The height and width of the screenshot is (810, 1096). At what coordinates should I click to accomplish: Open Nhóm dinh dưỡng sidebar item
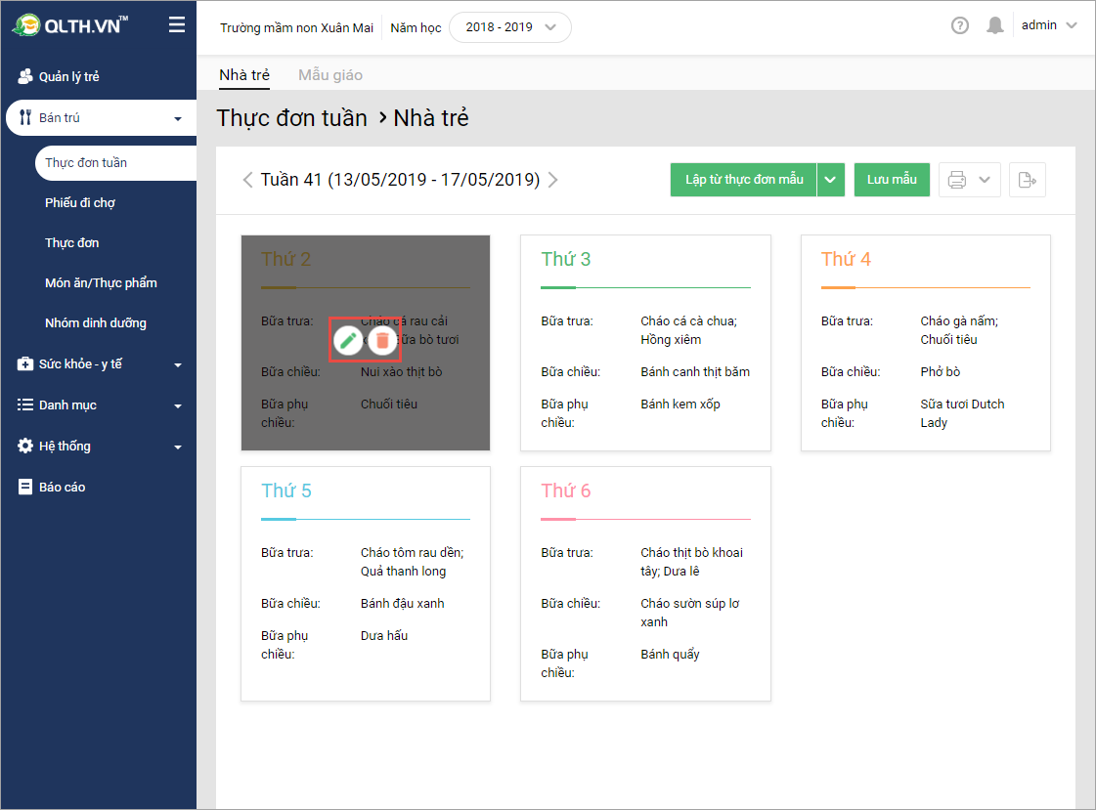click(96, 322)
